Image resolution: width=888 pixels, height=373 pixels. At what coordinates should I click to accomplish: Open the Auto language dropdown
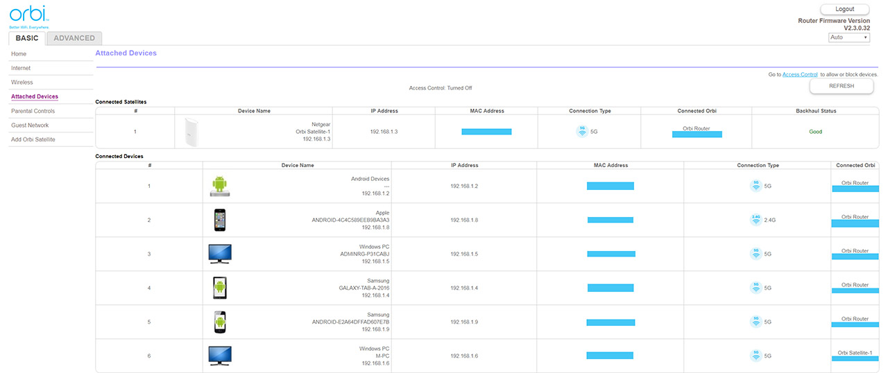(849, 37)
